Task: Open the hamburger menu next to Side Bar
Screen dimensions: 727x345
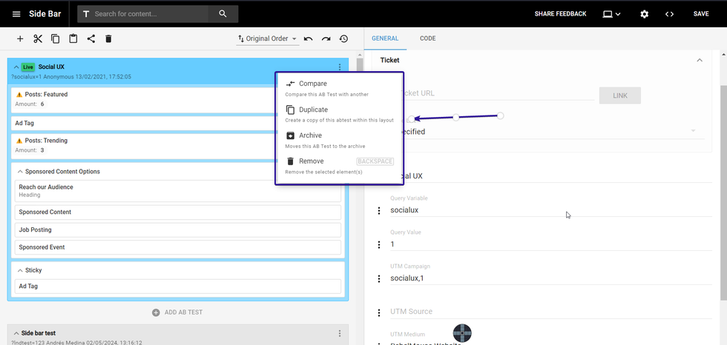Action: click(16, 14)
